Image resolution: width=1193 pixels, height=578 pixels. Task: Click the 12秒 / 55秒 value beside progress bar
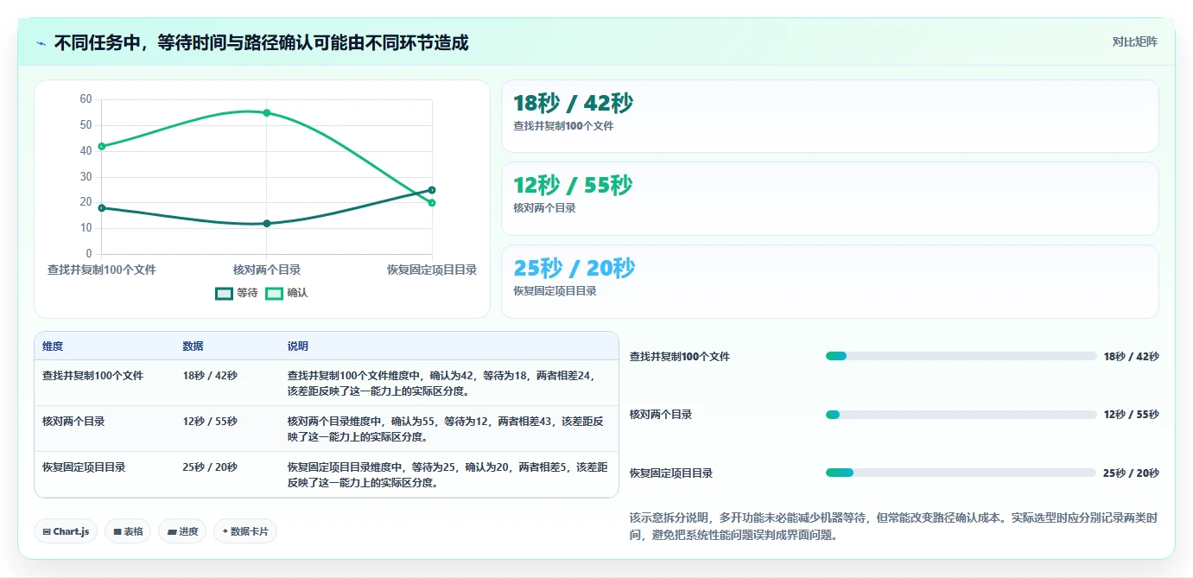pos(1131,415)
